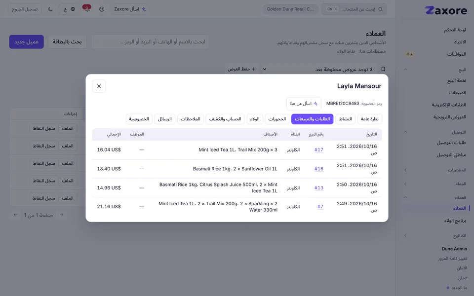Click first row الملف button
Screen dimensions: 474x296
click(68, 128)
